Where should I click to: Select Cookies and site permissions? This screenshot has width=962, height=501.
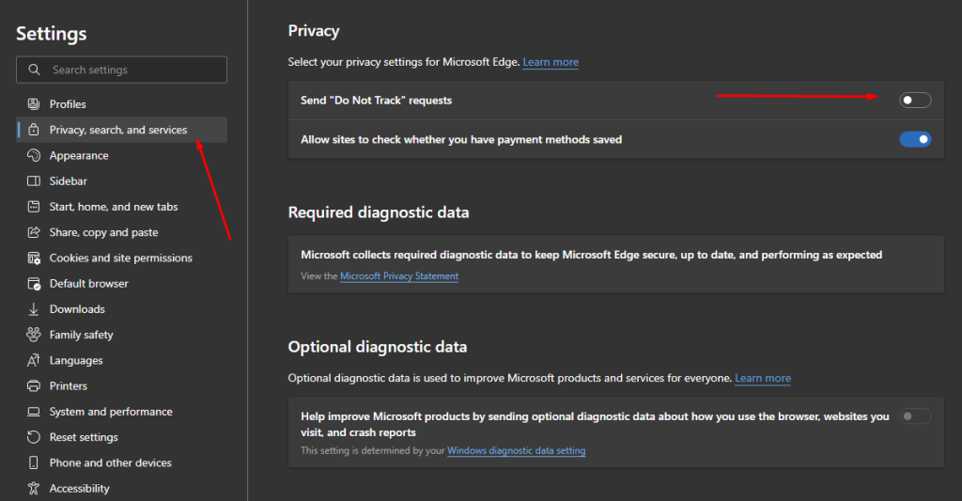click(121, 258)
